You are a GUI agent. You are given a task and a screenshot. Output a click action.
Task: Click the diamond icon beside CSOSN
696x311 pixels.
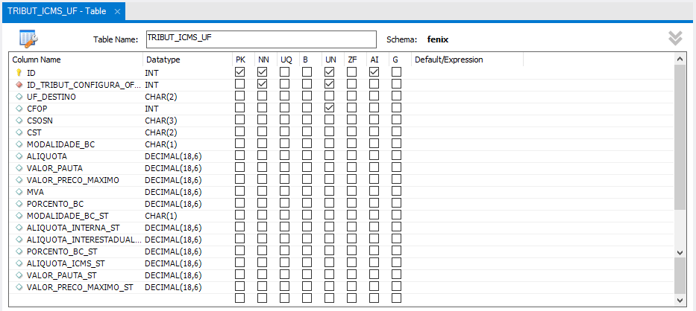pyautogui.click(x=19, y=120)
